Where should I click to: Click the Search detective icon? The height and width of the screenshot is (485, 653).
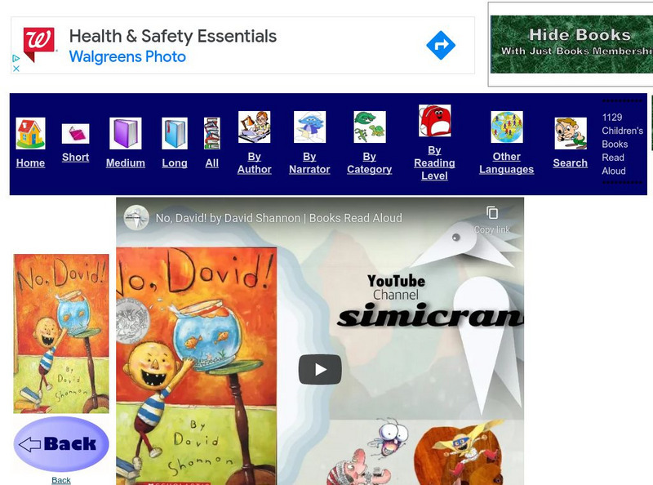pyautogui.click(x=571, y=133)
